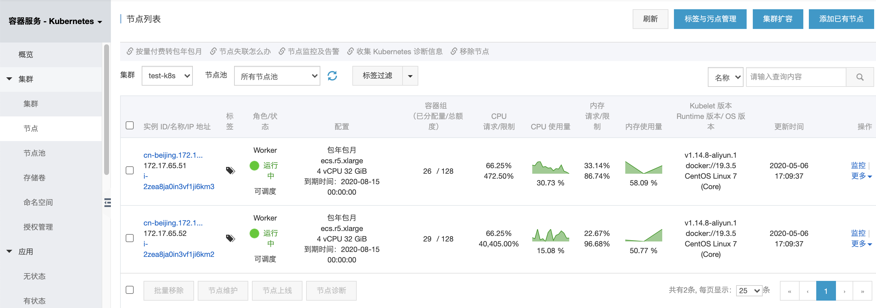876x308 pixels.
Task: Check the box for node 172.17.65.51
Action: (x=130, y=170)
